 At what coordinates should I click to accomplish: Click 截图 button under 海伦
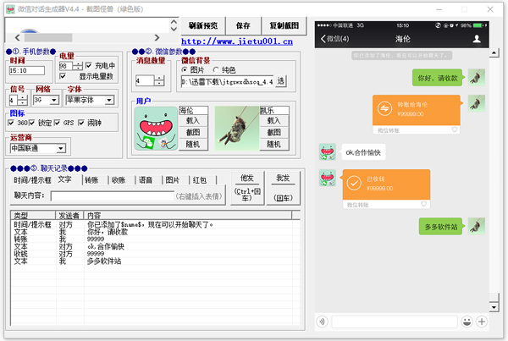tap(193, 132)
